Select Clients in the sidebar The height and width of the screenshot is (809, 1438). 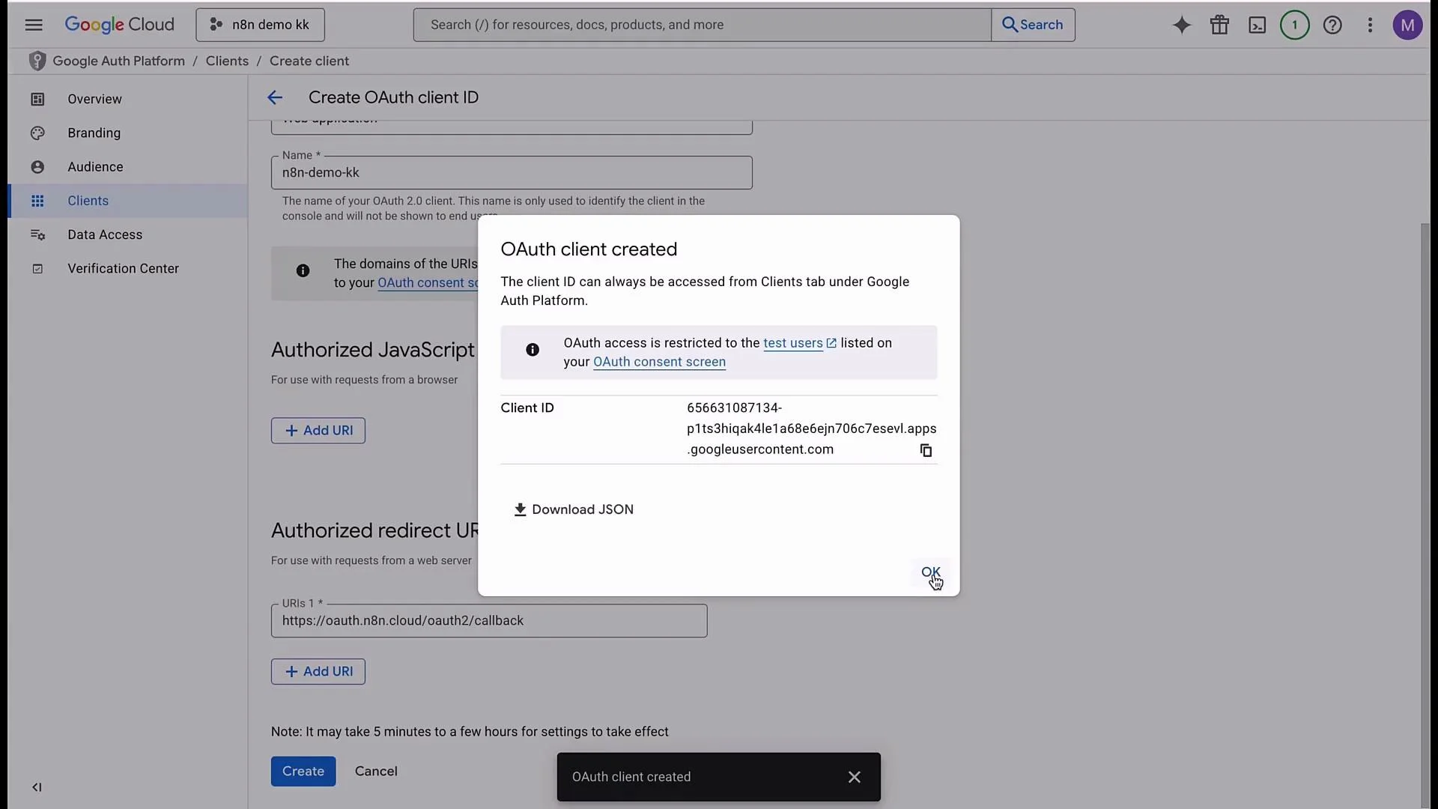[x=127, y=201]
